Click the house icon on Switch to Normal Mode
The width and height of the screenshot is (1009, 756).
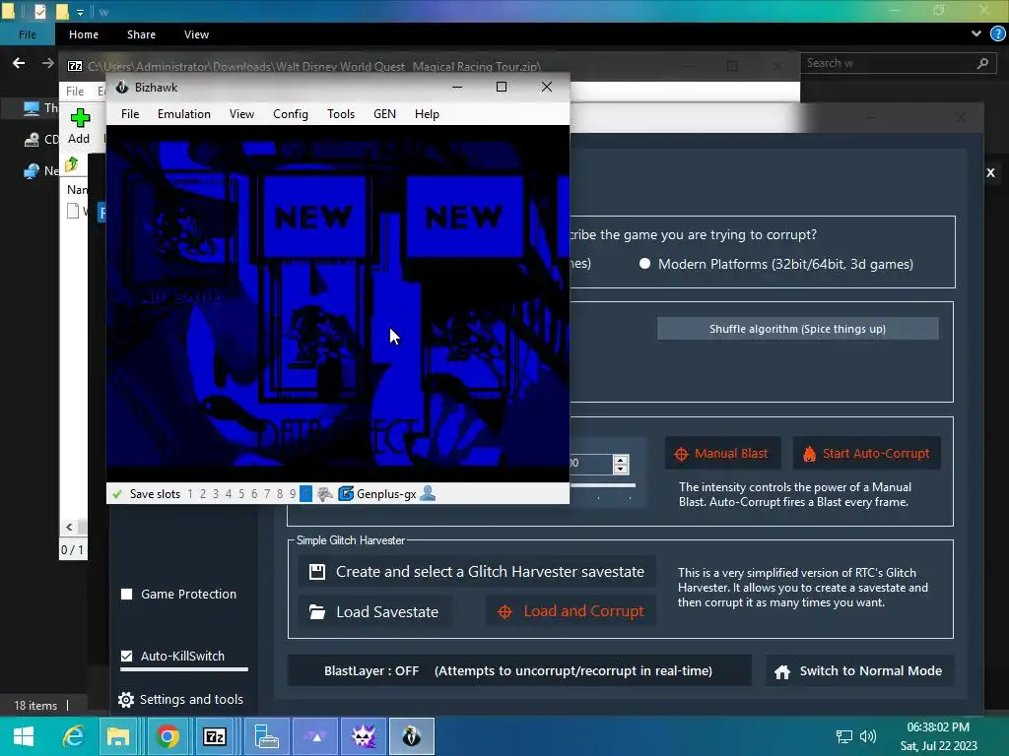(x=781, y=671)
